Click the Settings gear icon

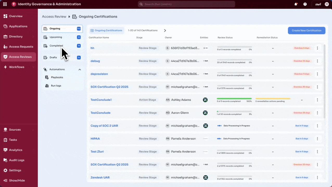click(5, 170)
